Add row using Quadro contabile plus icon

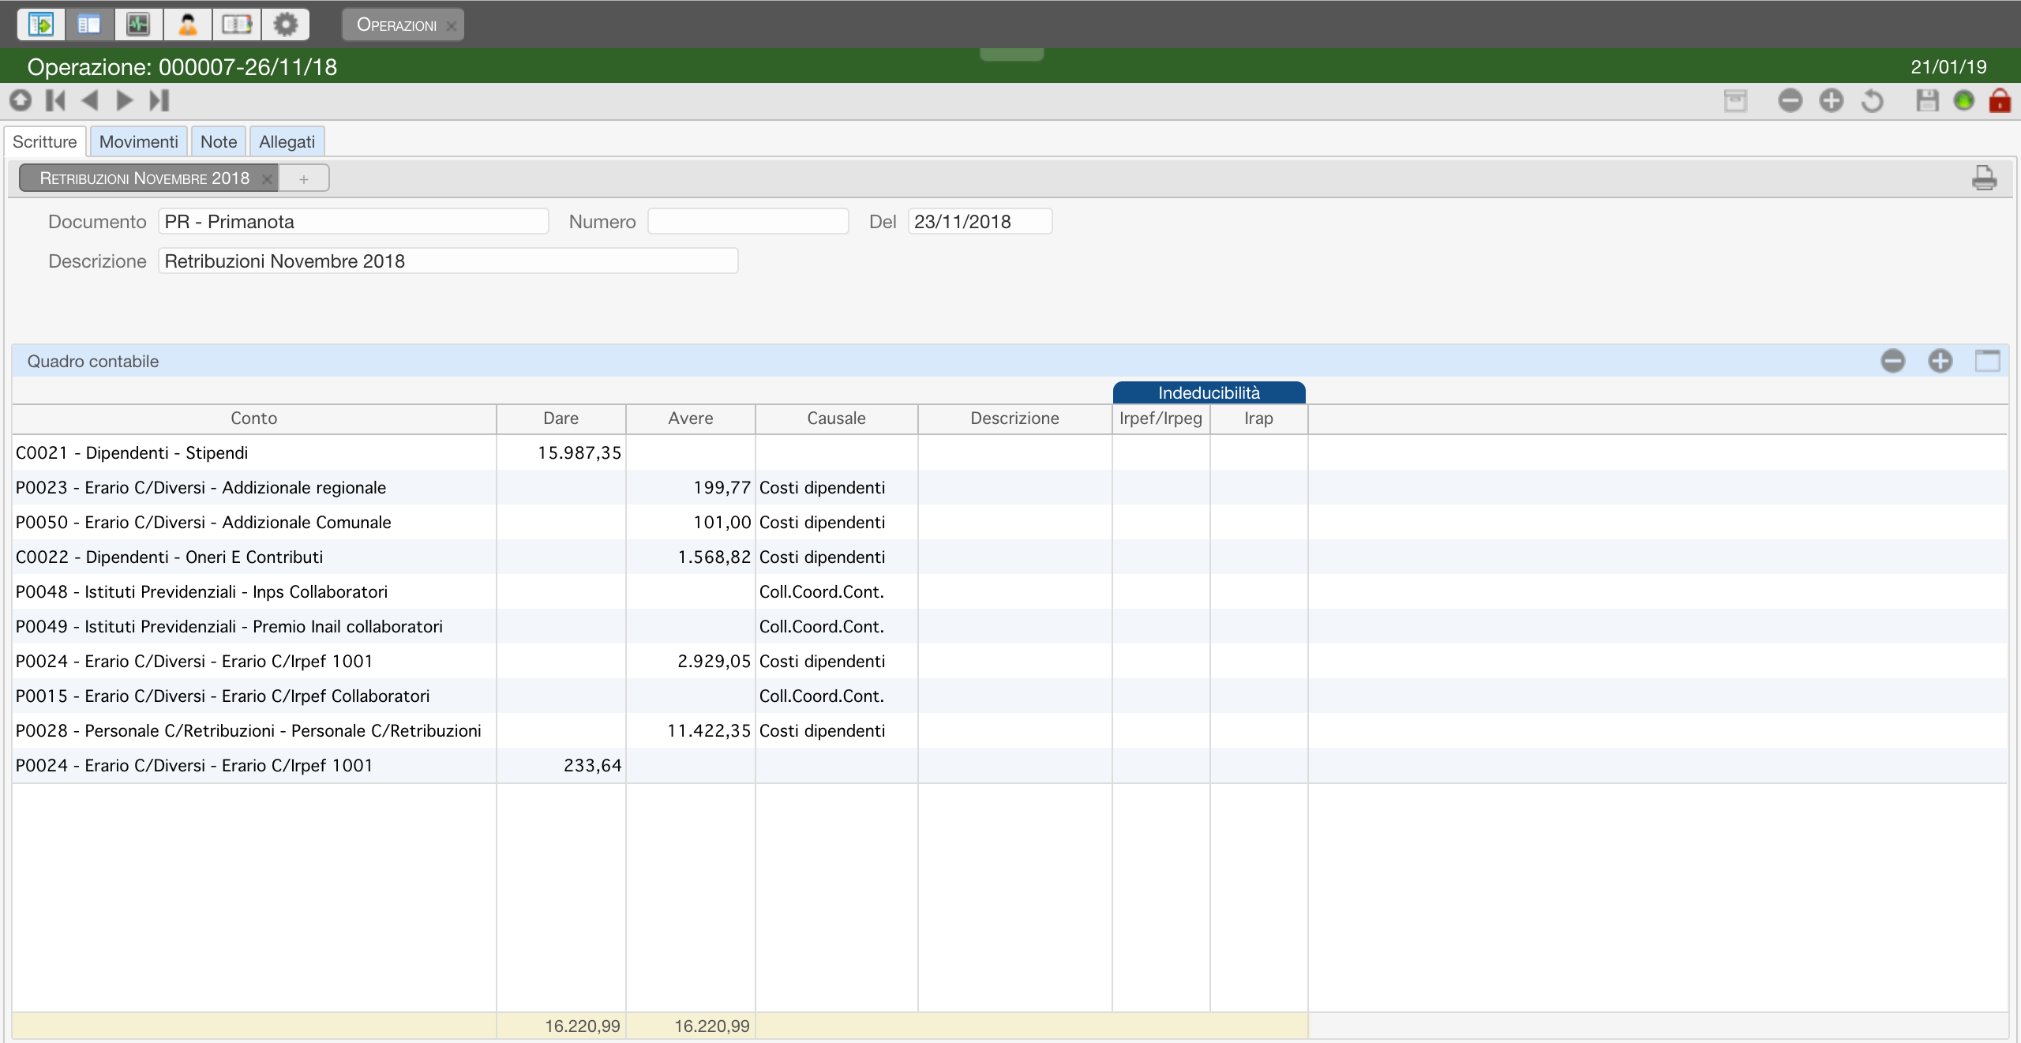(1940, 361)
